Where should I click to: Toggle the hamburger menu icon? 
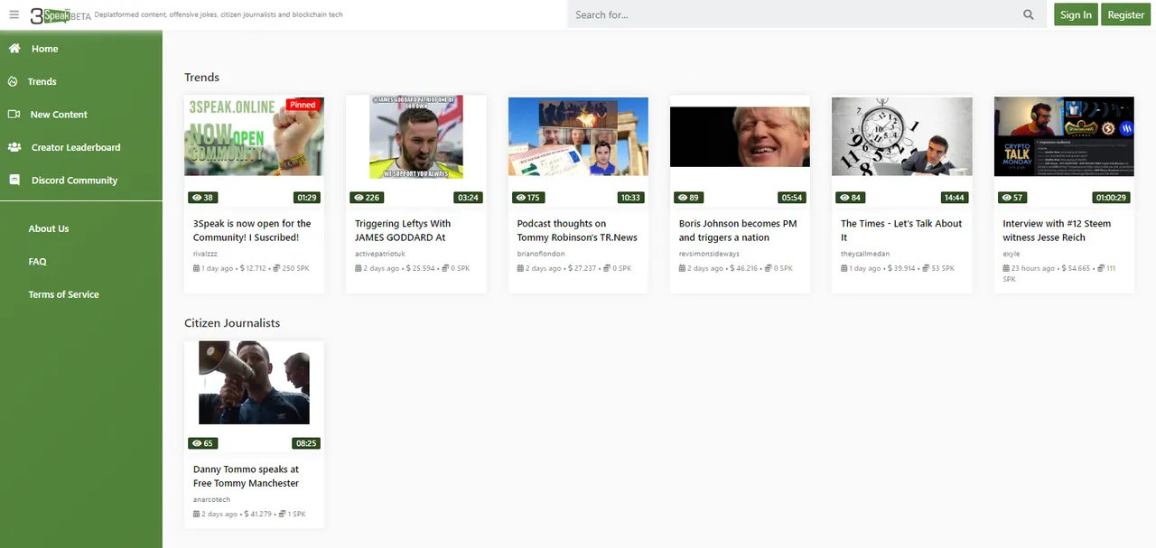(14, 14)
